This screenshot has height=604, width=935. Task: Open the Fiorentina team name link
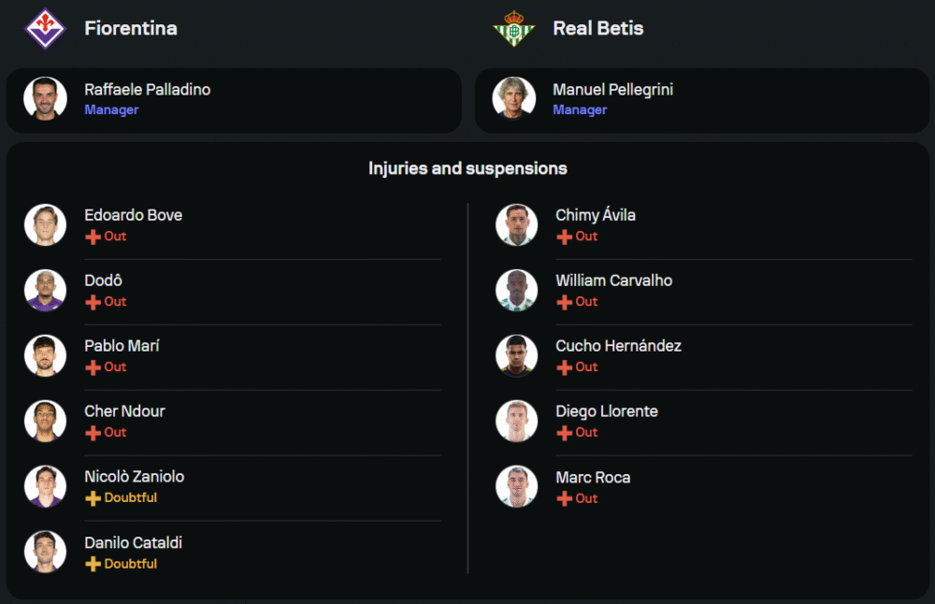(x=130, y=28)
